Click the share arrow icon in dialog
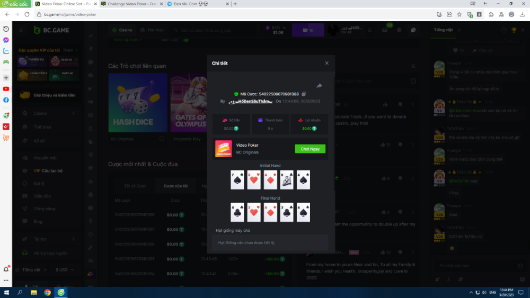 point(320,86)
